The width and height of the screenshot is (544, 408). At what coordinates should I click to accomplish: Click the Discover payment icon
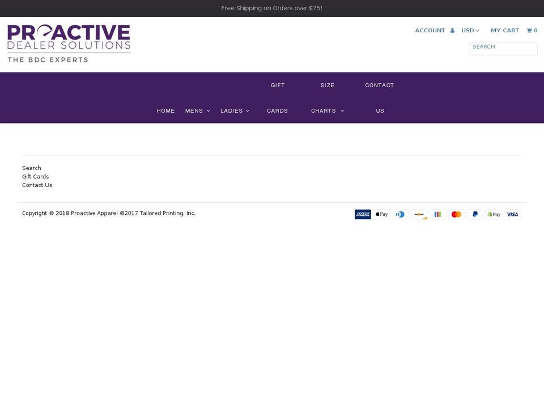point(419,214)
